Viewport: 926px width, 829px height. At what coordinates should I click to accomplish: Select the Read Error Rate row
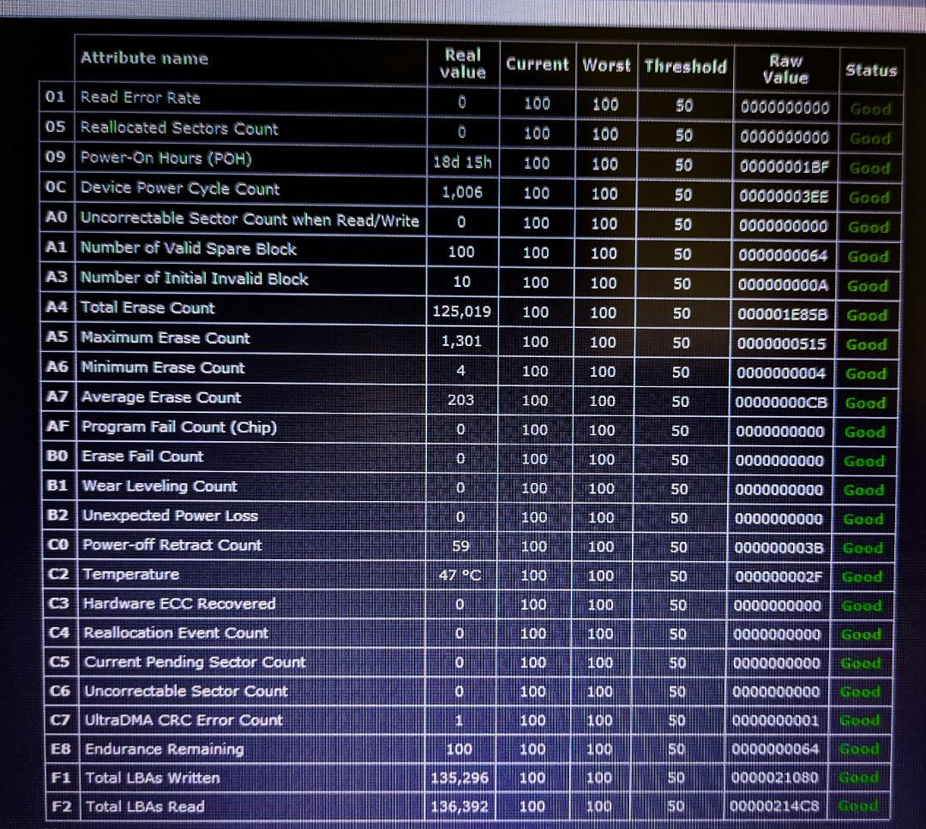141,98
